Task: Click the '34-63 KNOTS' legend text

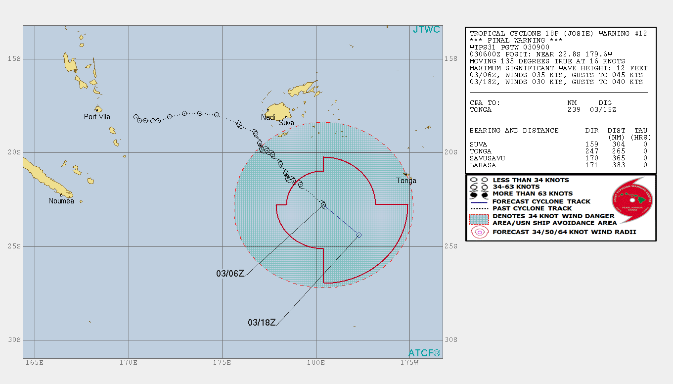Action: click(x=516, y=187)
